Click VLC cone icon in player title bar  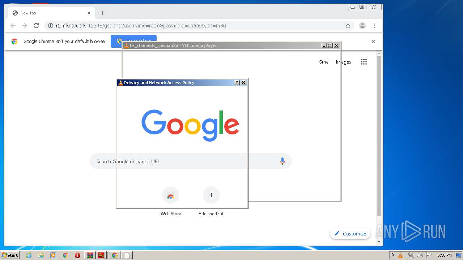[126, 45]
